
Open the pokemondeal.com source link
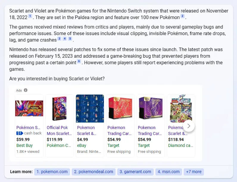click(93, 172)
